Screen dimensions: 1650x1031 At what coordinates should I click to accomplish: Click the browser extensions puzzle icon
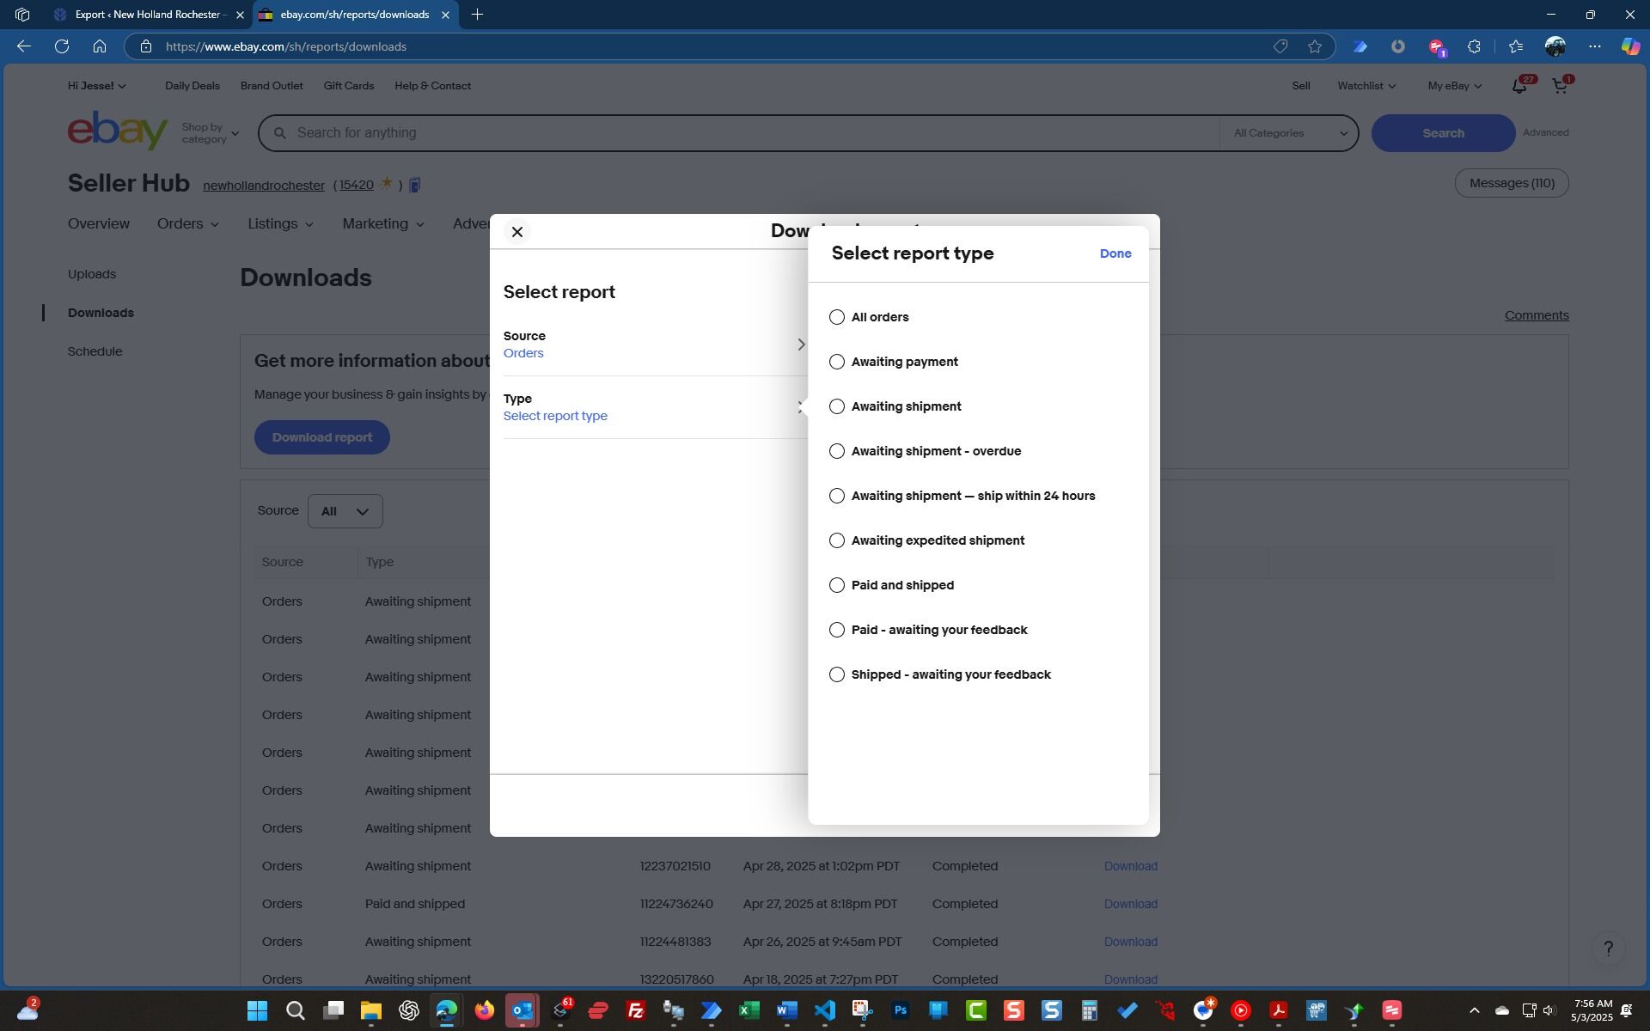[1474, 46]
